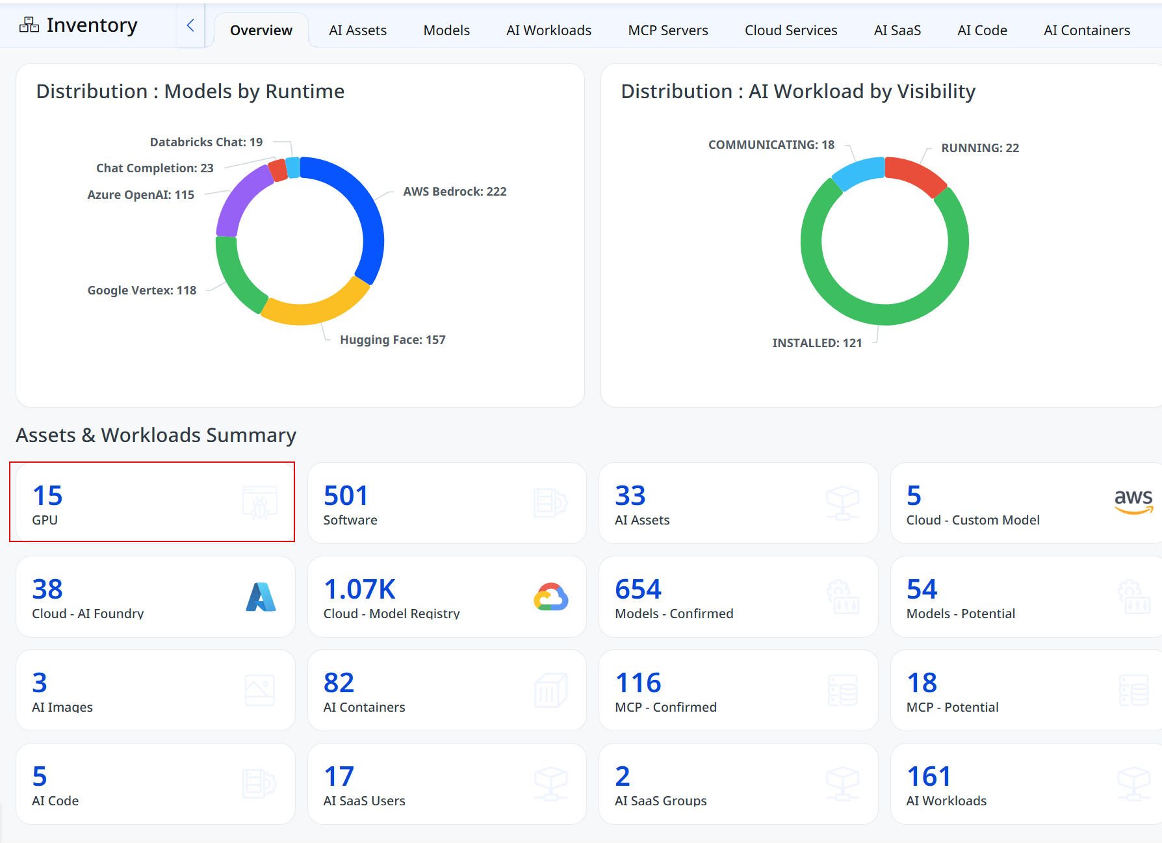
Task: Select the MCP Servers tab
Action: pyautogui.click(x=668, y=30)
